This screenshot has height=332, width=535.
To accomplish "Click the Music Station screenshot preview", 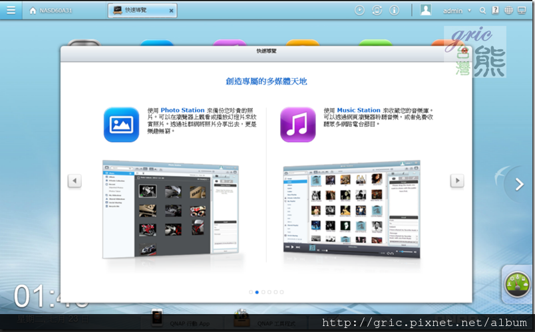I will 351,209.
